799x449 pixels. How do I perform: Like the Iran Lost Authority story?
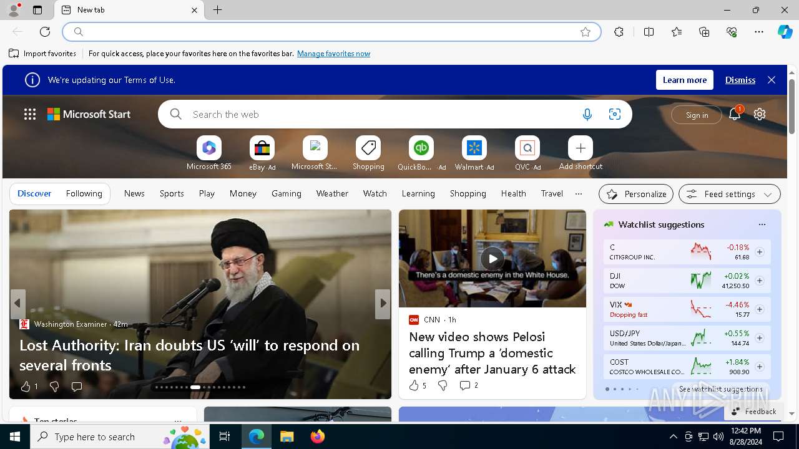[x=26, y=387]
